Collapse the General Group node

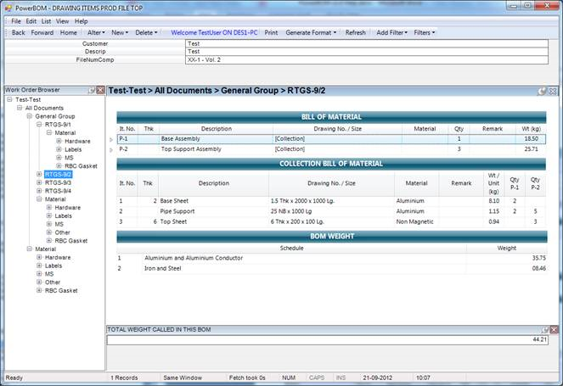[x=29, y=116]
